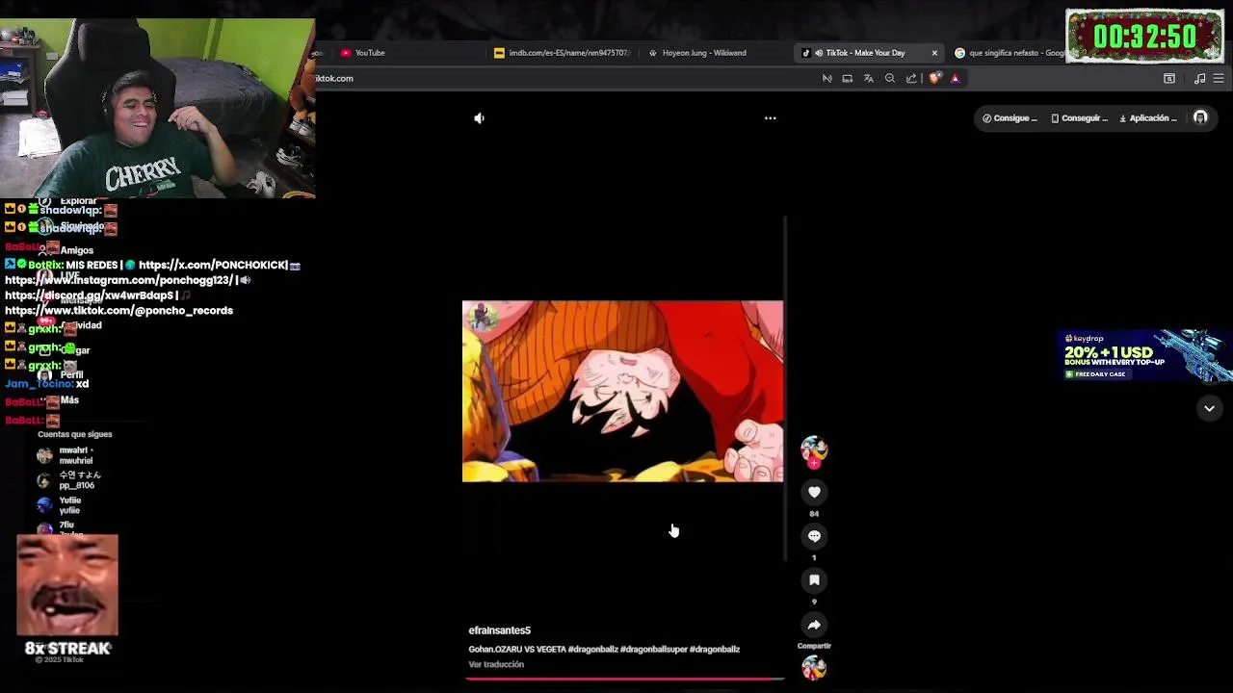Image resolution: width=1233 pixels, height=693 pixels.
Task: Click the discord.gg chat link
Action: (90, 295)
